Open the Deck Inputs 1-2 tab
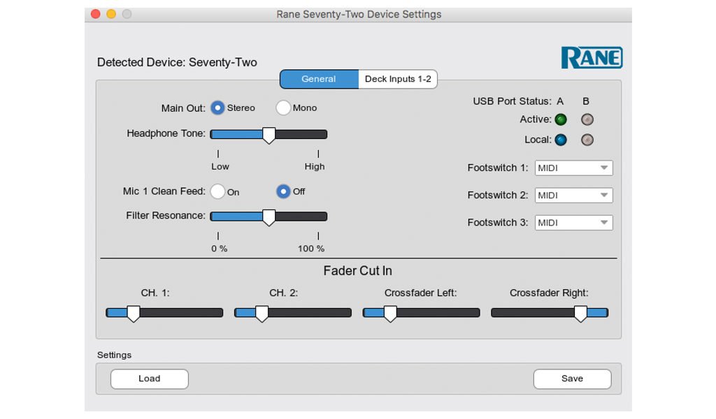The image size is (716, 419). coord(398,79)
